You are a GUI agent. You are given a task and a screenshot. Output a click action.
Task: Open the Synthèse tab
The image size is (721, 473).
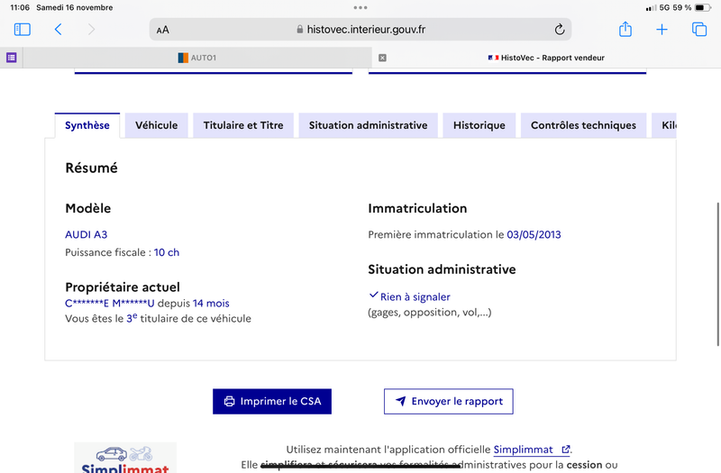tap(87, 125)
